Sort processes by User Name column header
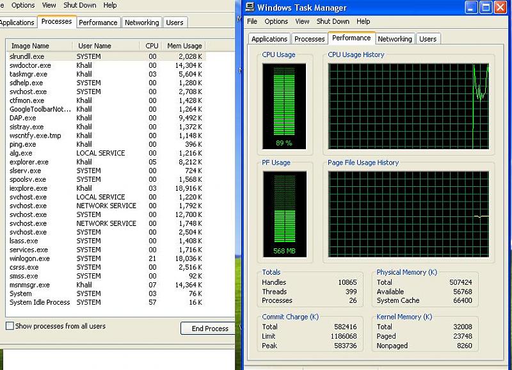Screen dimensions: 512x370 [x=95, y=46]
